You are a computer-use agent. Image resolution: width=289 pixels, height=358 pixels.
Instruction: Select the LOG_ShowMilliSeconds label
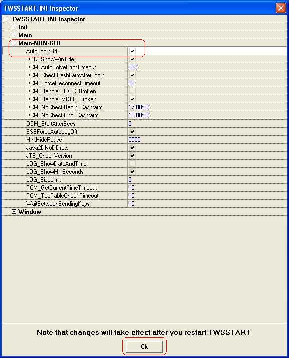[x=55, y=171]
